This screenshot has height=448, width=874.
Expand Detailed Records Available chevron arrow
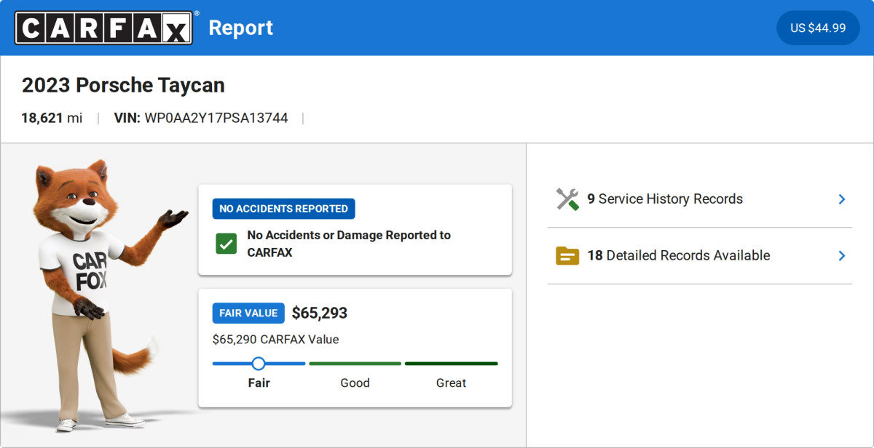pyautogui.click(x=841, y=255)
